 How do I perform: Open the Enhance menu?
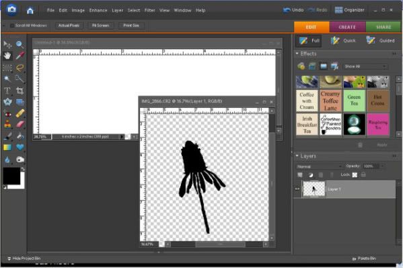(x=98, y=10)
